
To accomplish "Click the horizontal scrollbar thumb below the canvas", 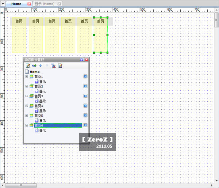I will pyautogui.click(x=21, y=185).
